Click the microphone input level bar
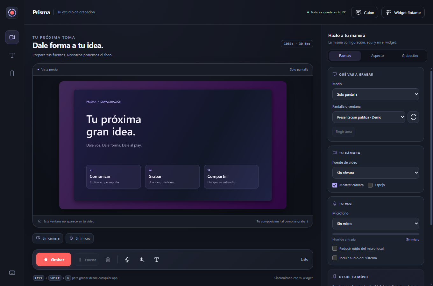Viewport: 433px width, 286px height. [376, 234]
